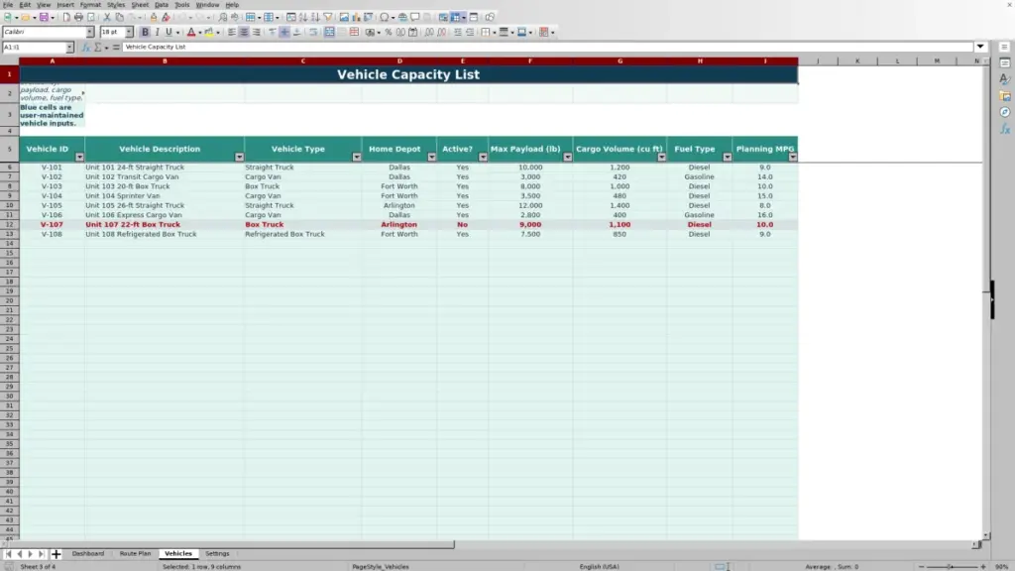Click the Function Wizard fx icon

point(86,48)
